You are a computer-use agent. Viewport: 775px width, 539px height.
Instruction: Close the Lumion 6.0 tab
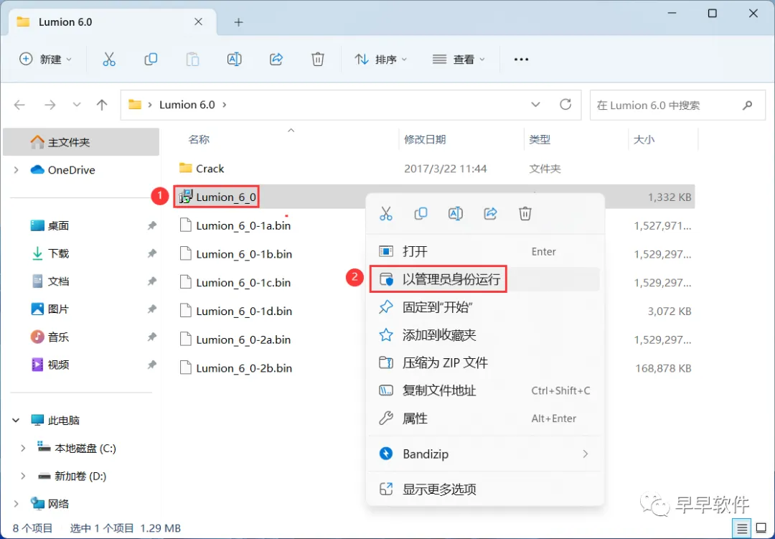pyautogui.click(x=198, y=22)
